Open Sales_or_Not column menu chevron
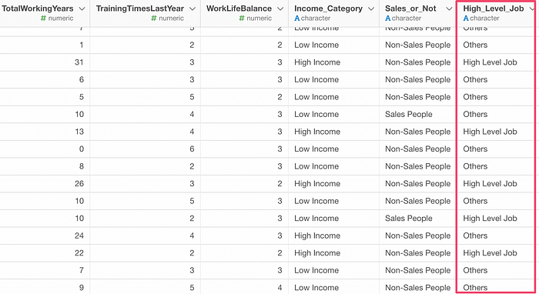This screenshot has width=539, height=294. (x=449, y=8)
